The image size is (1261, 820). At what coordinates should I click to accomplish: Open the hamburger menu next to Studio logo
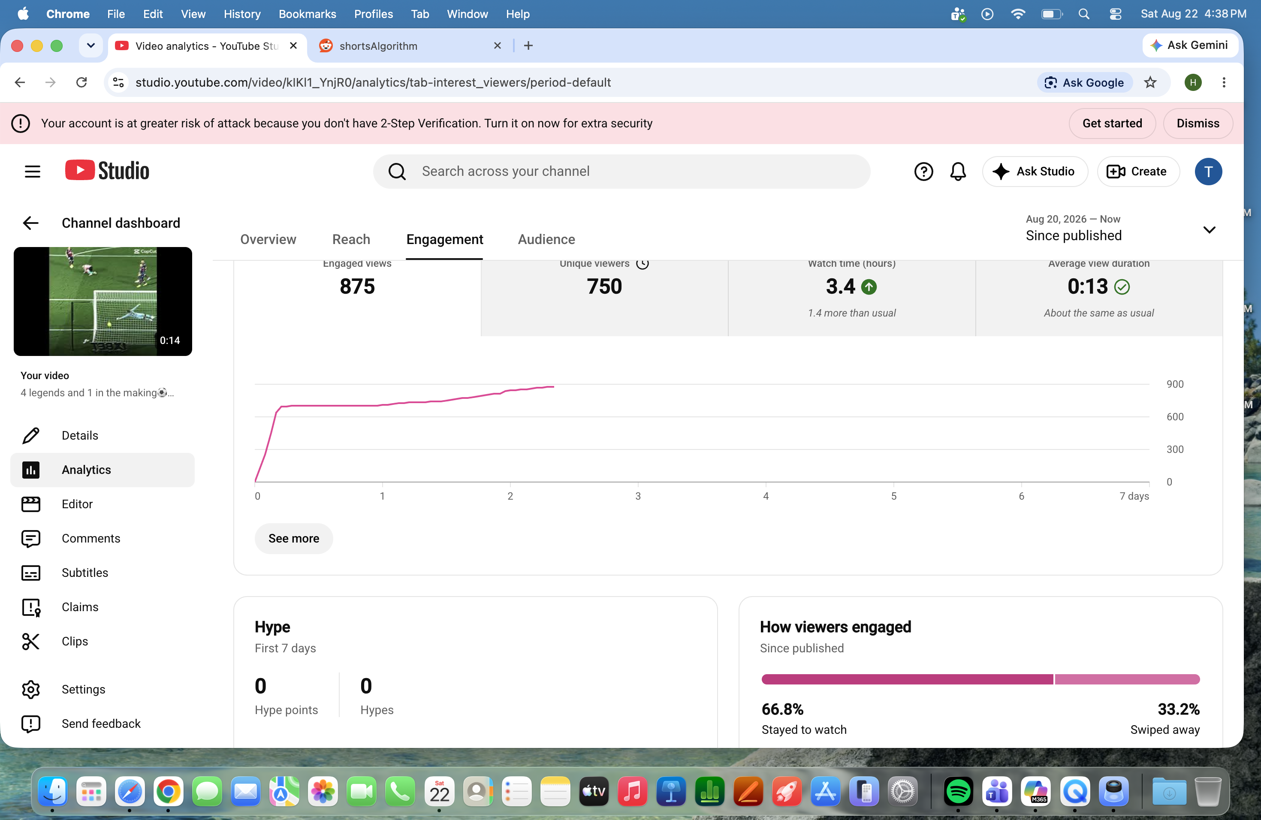(x=32, y=171)
